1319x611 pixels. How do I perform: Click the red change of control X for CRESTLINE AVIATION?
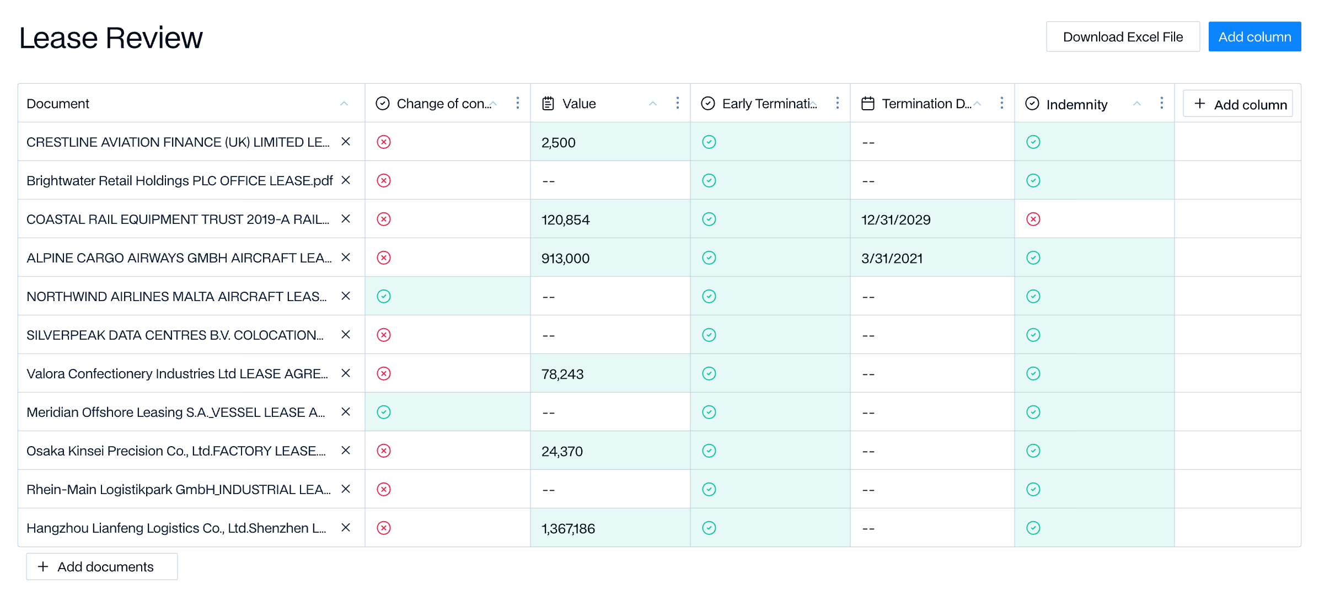(384, 142)
